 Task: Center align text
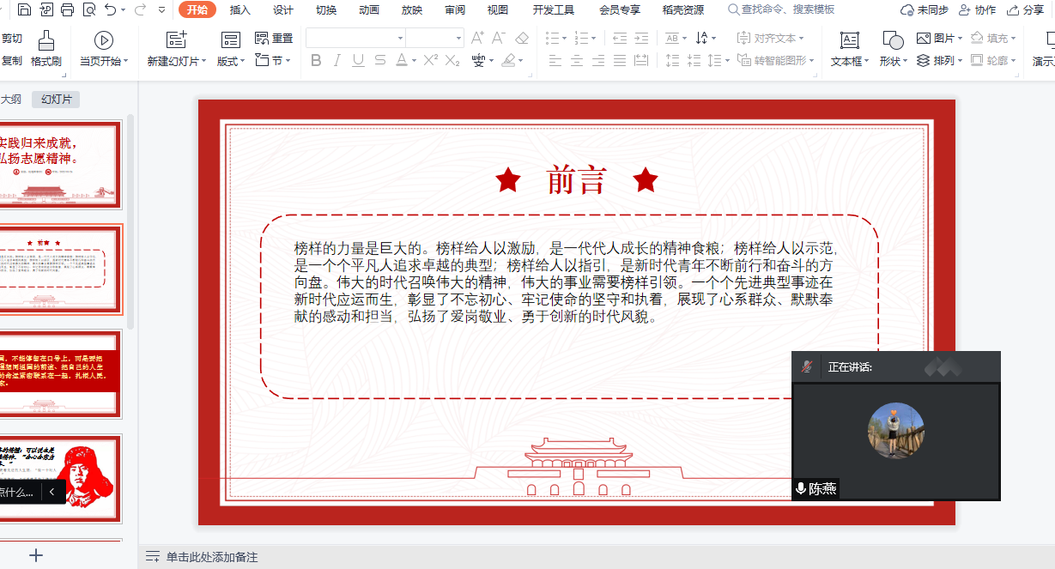point(577,61)
